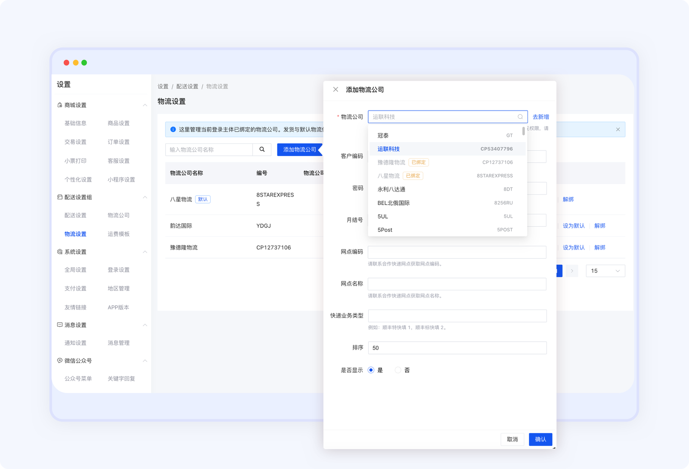Select the 否 radio button for 是否显示
This screenshot has height=469, width=689.
(398, 370)
